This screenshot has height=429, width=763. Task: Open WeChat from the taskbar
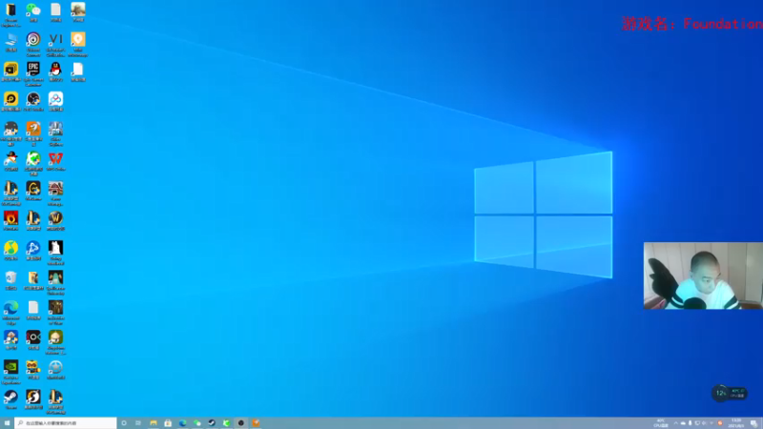[x=197, y=423]
